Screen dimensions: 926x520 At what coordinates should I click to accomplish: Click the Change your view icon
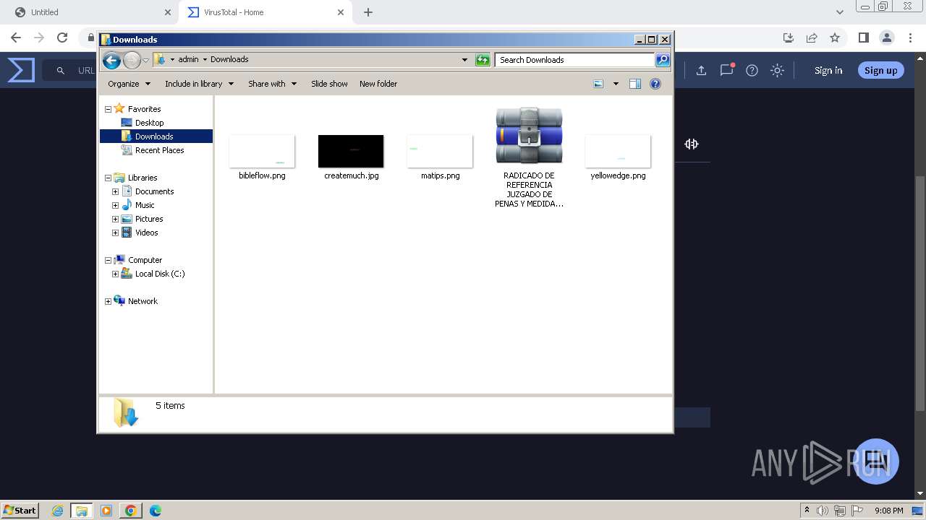point(598,84)
